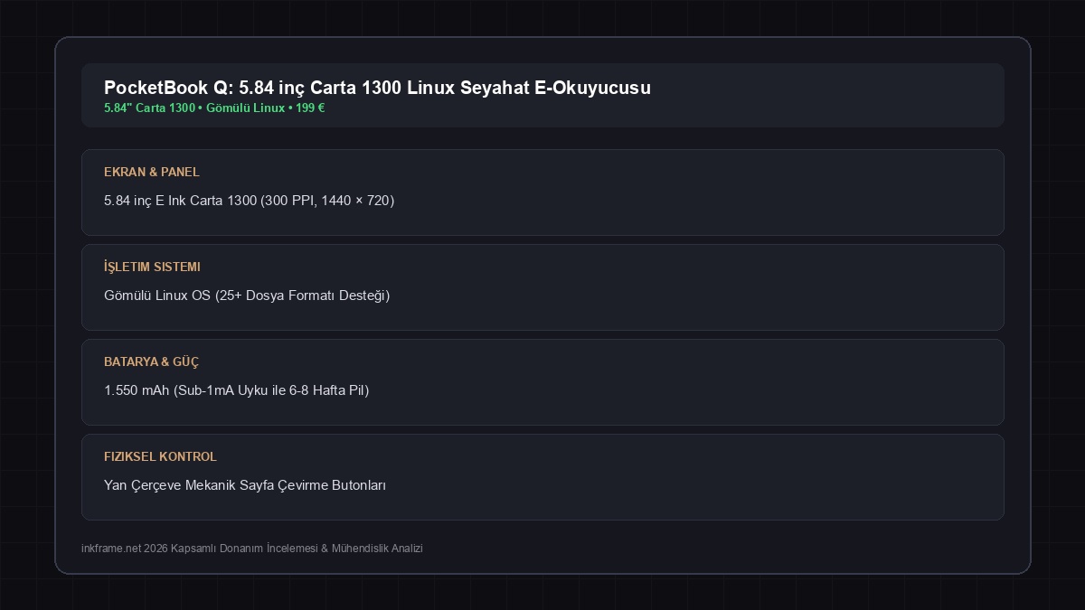Click the Fiziksel Kontrol card
The image size is (1085, 610).
542,477
